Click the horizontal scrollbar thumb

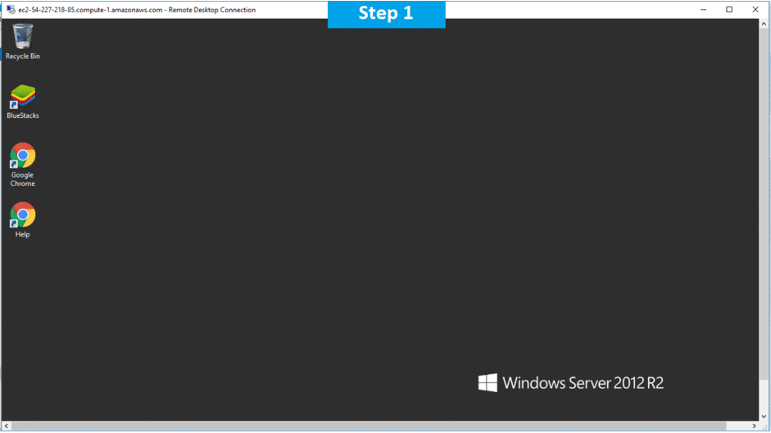point(369,426)
